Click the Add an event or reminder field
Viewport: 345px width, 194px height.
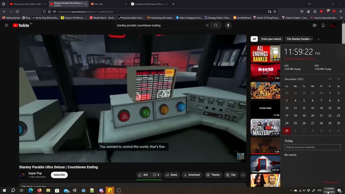coord(313,147)
